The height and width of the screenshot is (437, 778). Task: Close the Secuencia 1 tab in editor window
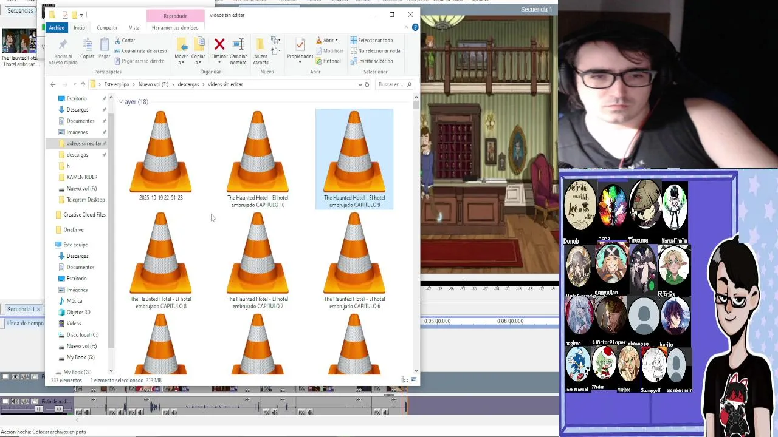coord(38,310)
